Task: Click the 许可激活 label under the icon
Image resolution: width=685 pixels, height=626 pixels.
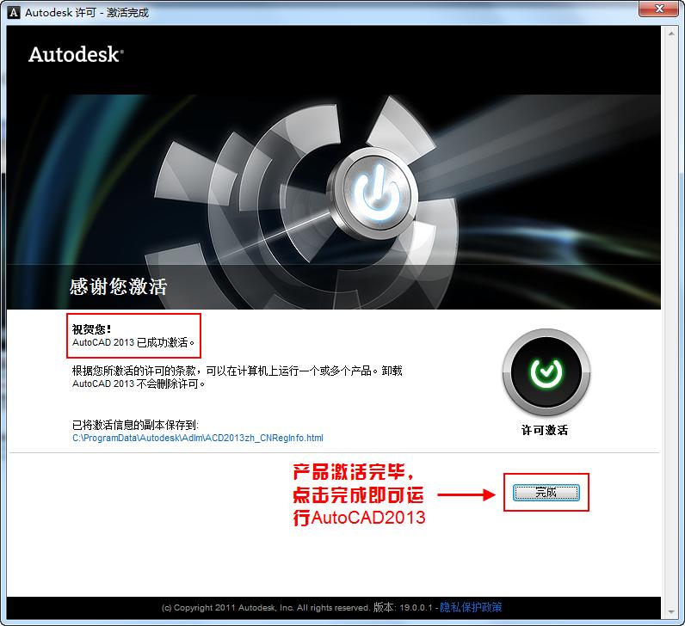Action: pyautogui.click(x=545, y=431)
